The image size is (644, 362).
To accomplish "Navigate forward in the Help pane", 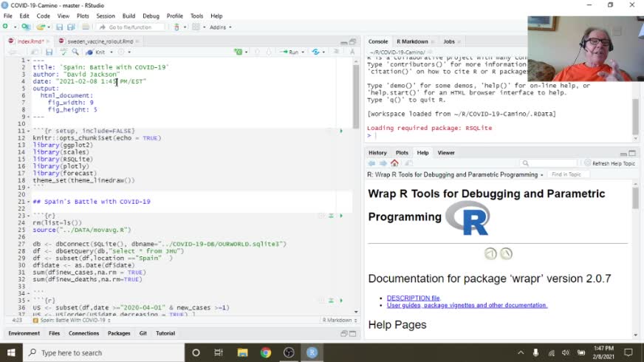I will pyautogui.click(x=383, y=163).
